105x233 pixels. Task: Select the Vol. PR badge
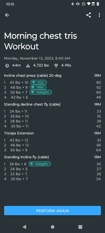[39, 82]
